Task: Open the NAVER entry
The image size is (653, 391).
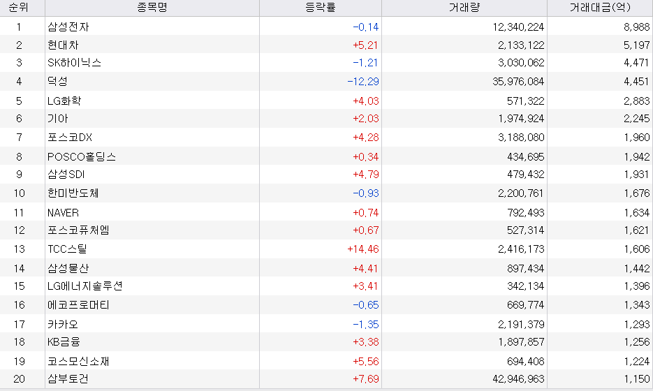Action: click(x=63, y=213)
